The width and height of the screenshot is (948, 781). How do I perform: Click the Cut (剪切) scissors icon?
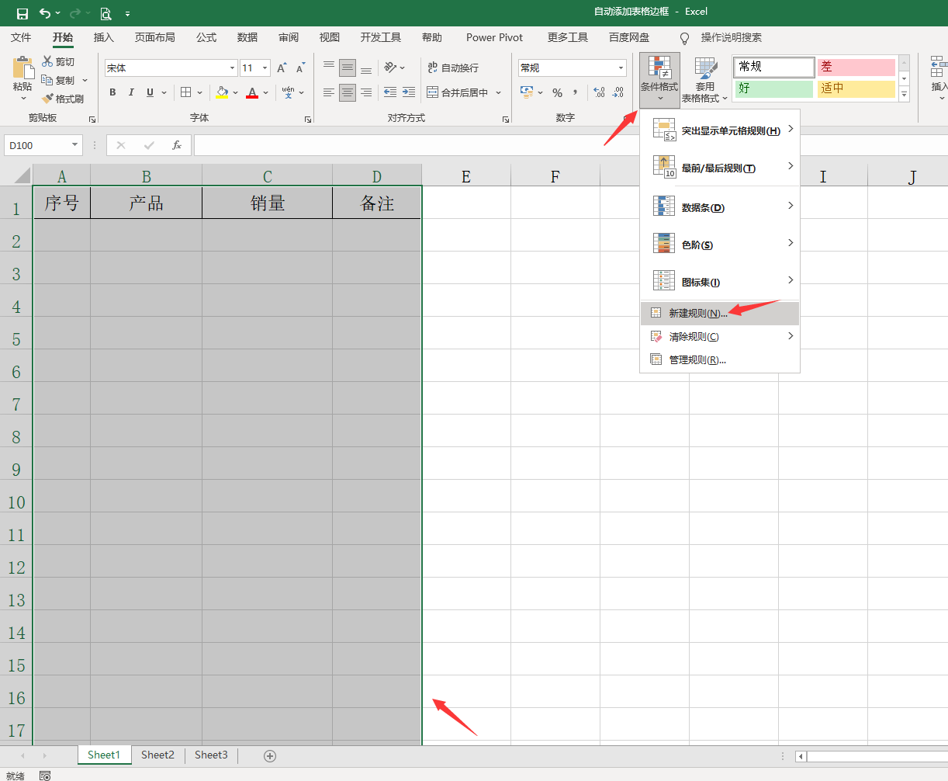pyautogui.click(x=48, y=61)
